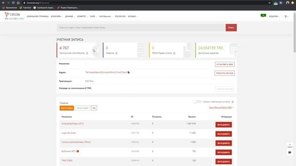The height and width of the screenshot is (166, 296).
Task: Click the 4 767 bandwidth value
Action: click(x=64, y=48)
